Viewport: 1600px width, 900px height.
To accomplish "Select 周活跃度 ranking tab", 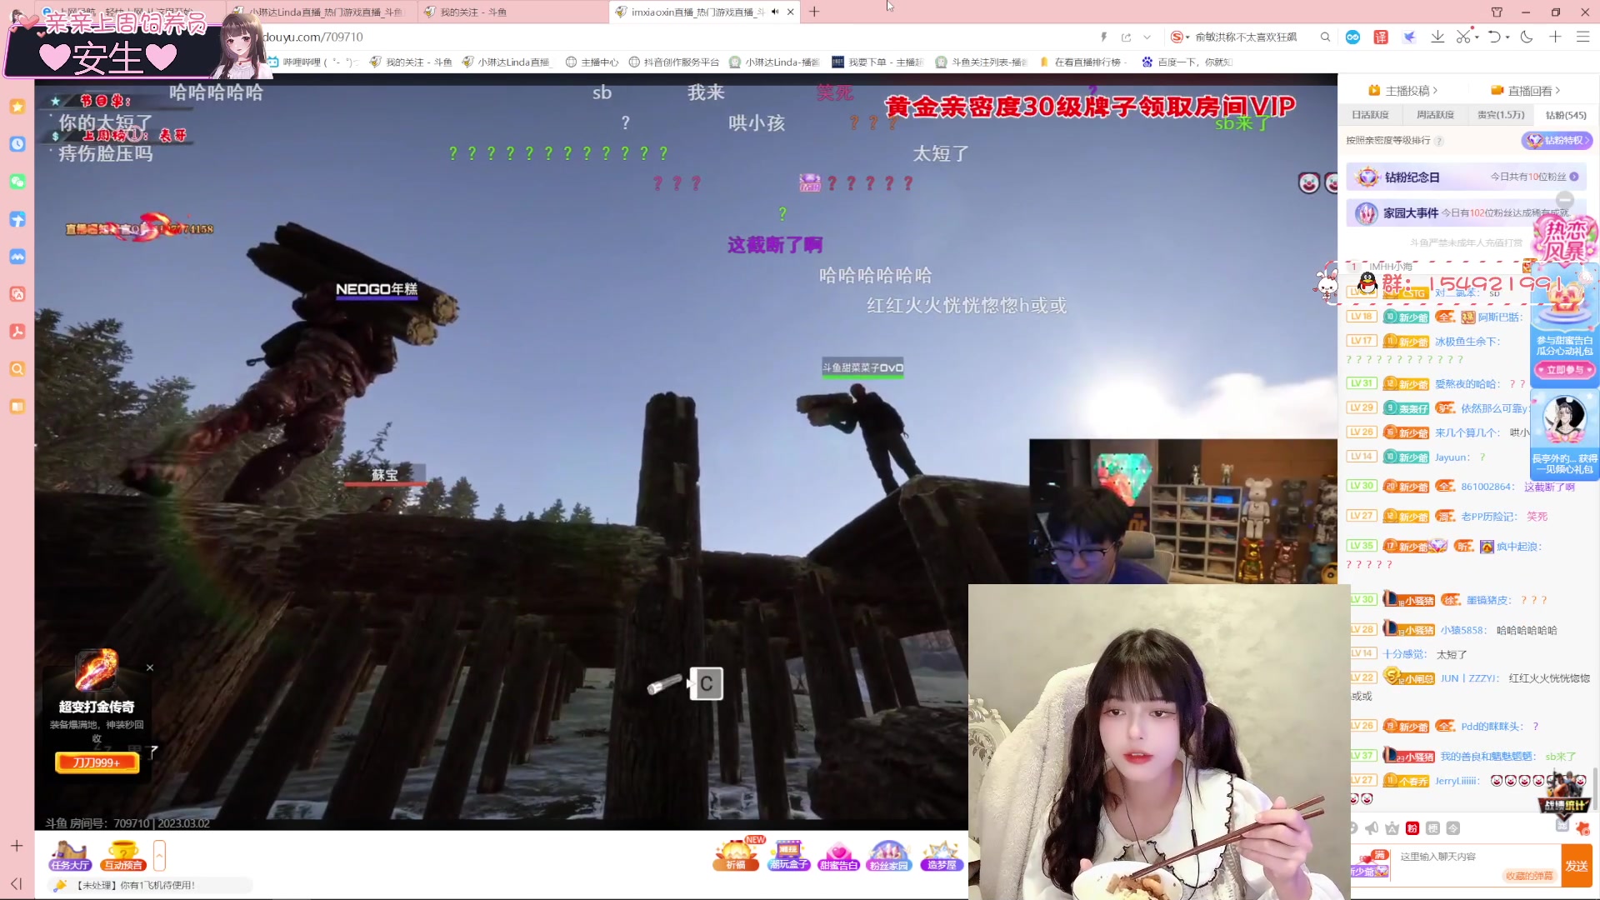I will [x=1435, y=115].
